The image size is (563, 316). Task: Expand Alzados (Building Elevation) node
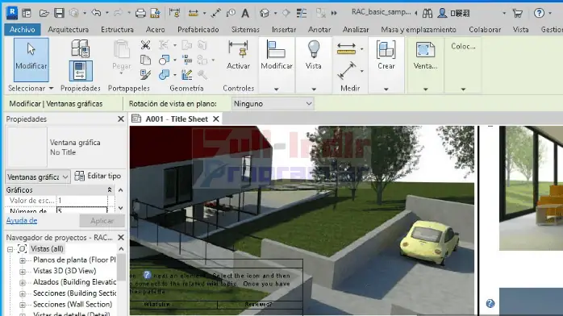point(23,283)
